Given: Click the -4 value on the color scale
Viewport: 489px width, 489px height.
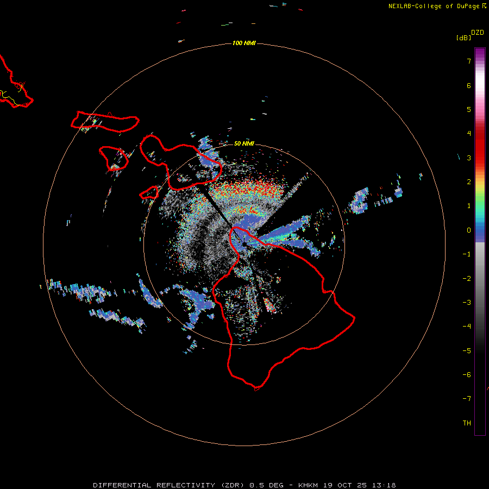Looking at the screenshot, I should (467, 327).
